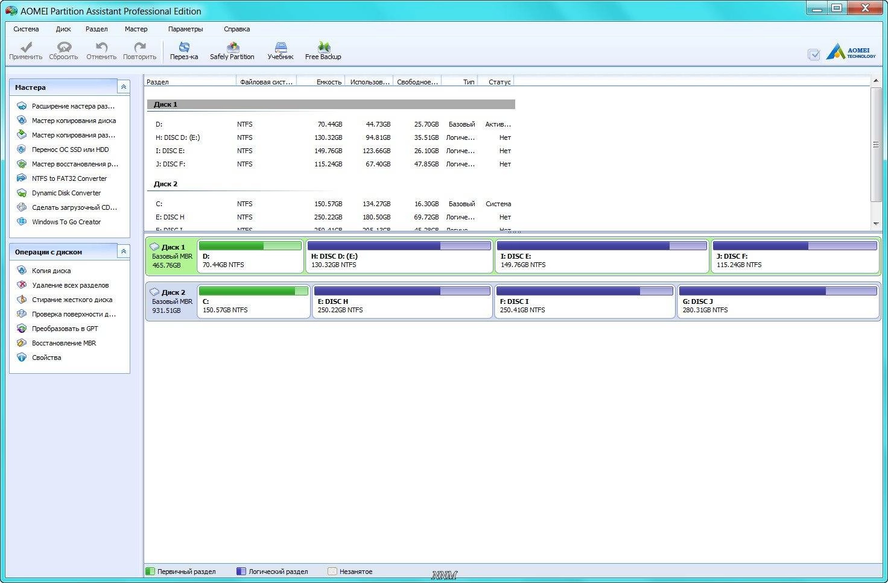Screen dimensions: 888x583
Task: Click the Сделать загрузочный CD icon
Action: pyautogui.click(x=22, y=207)
